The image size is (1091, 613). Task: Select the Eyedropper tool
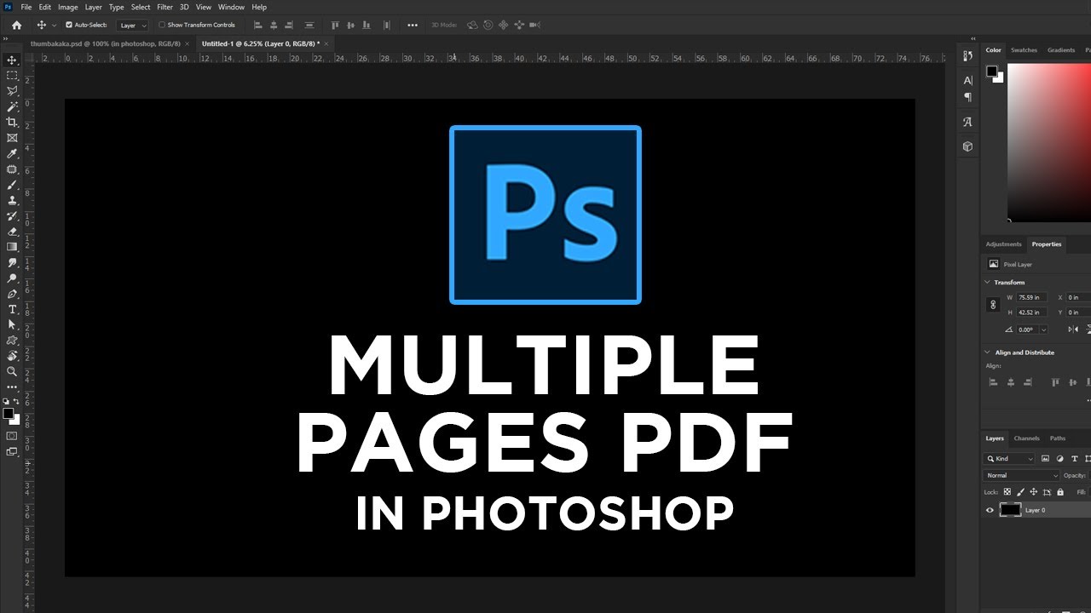(12, 154)
